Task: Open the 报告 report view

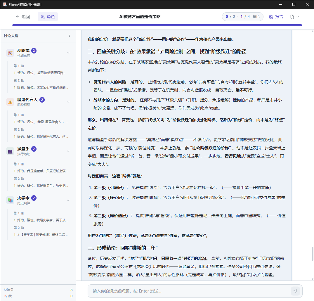Action: point(276,17)
